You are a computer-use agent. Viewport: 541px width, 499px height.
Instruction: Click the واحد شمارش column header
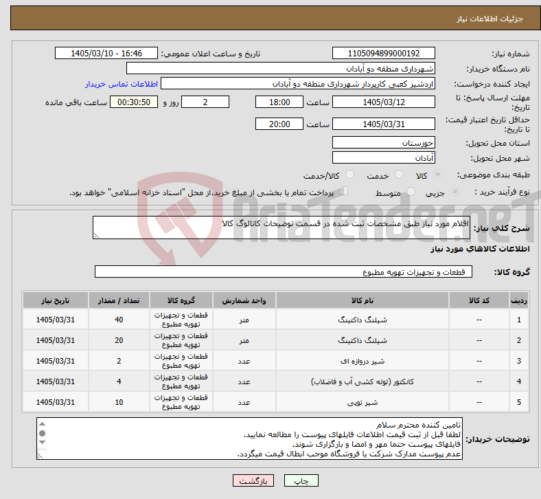[x=244, y=300]
